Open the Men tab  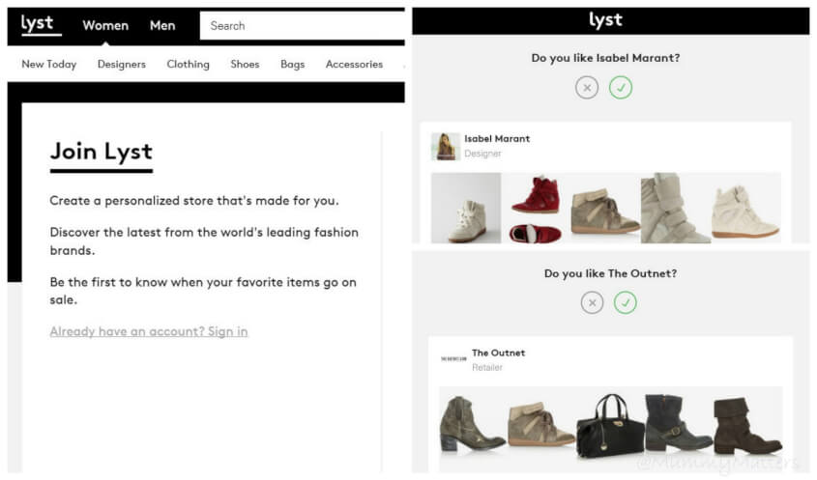click(162, 25)
